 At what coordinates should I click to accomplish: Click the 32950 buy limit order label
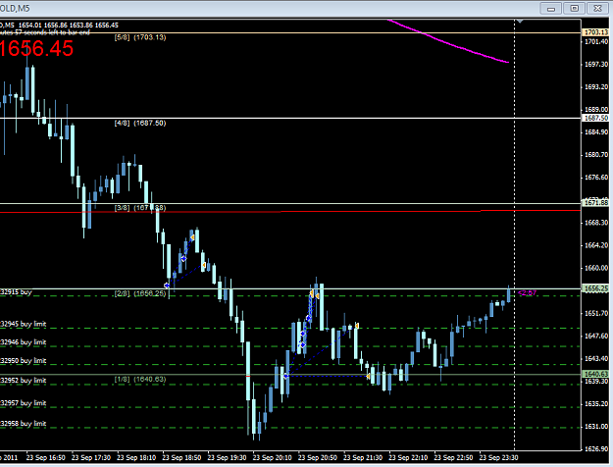[24, 361]
